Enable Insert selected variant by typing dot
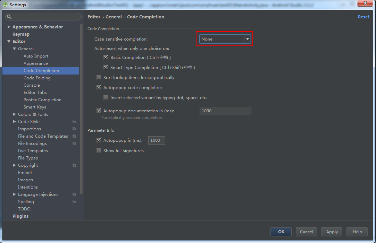This screenshot has width=376, height=243. click(x=106, y=97)
